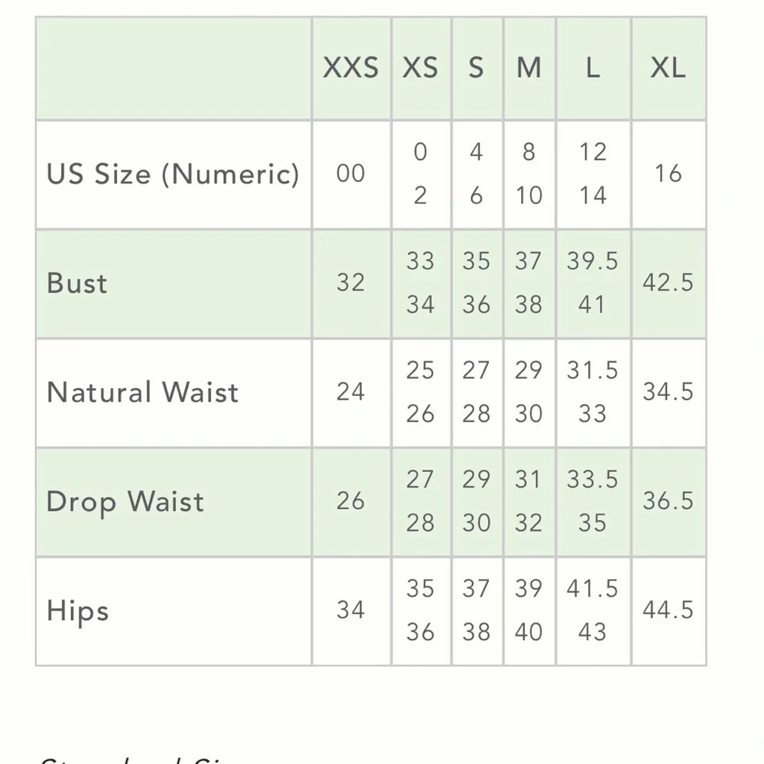The height and width of the screenshot is (764, 764).
Task: Select the Drop Waist row label
Action: [x=125, y=502]
